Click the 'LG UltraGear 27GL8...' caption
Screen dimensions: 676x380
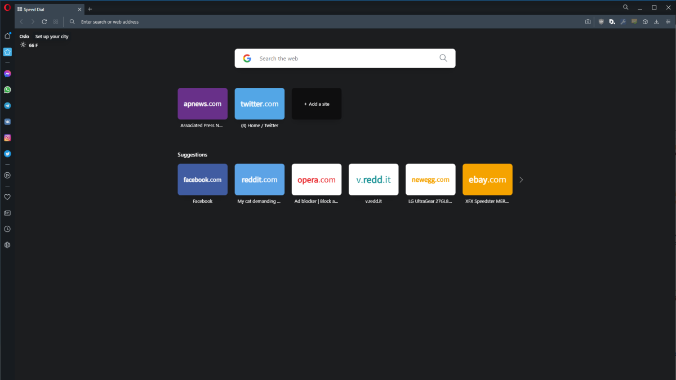click(x=430, y=201)
